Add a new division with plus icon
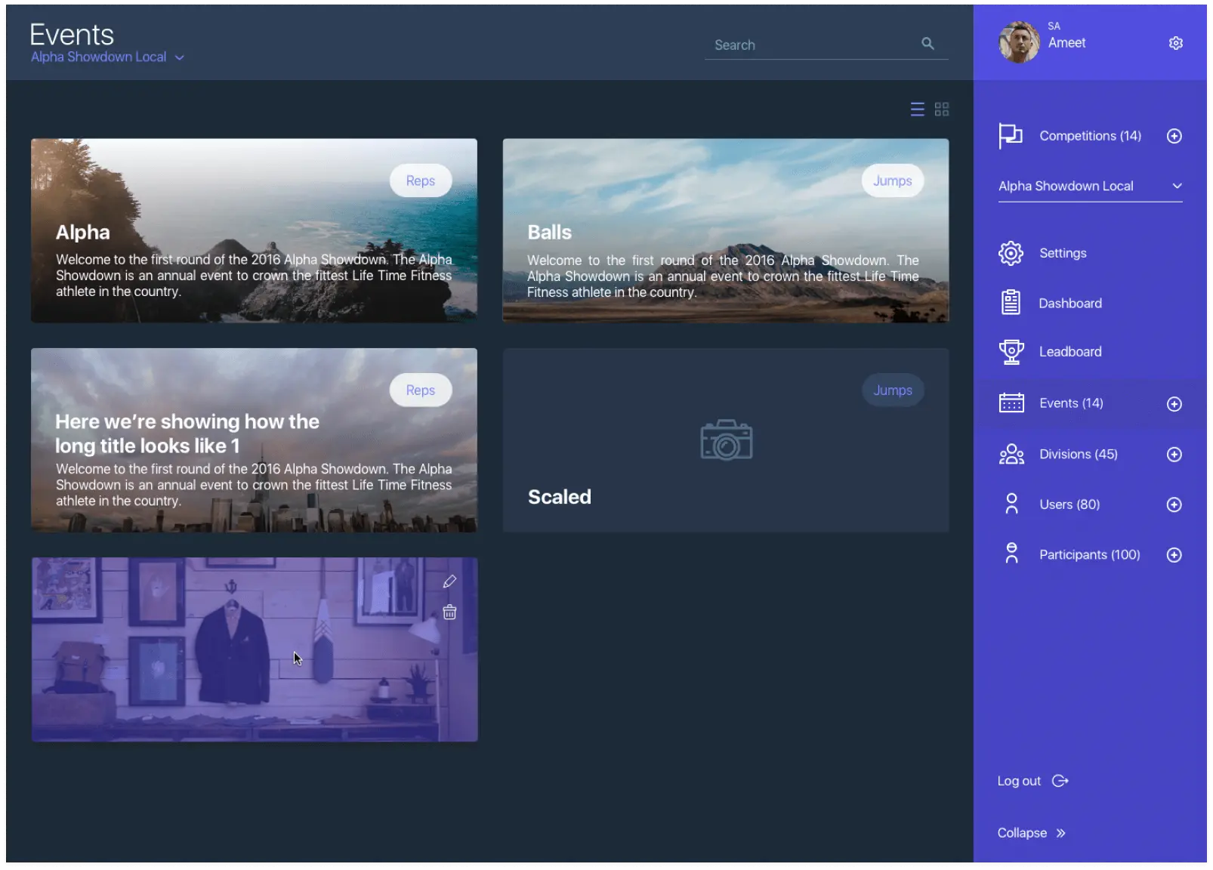The height and width of the screenshot is (870, 1213). click(x=1174, y=455)
